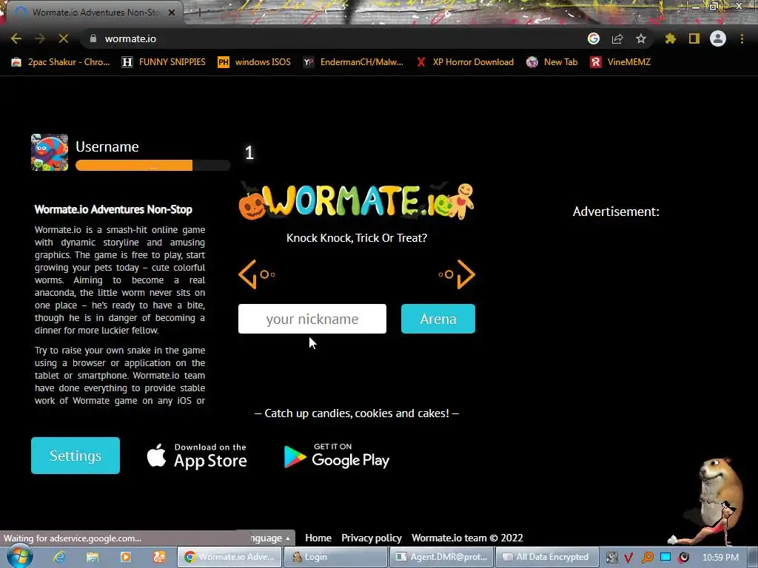Click the orange magnifier tray icon
The image size is (758, 568).
(x=647, y=558)
